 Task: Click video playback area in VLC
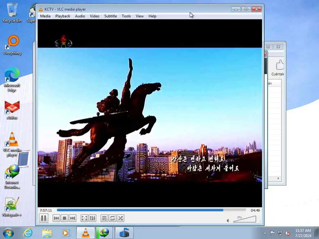[150, 113]
